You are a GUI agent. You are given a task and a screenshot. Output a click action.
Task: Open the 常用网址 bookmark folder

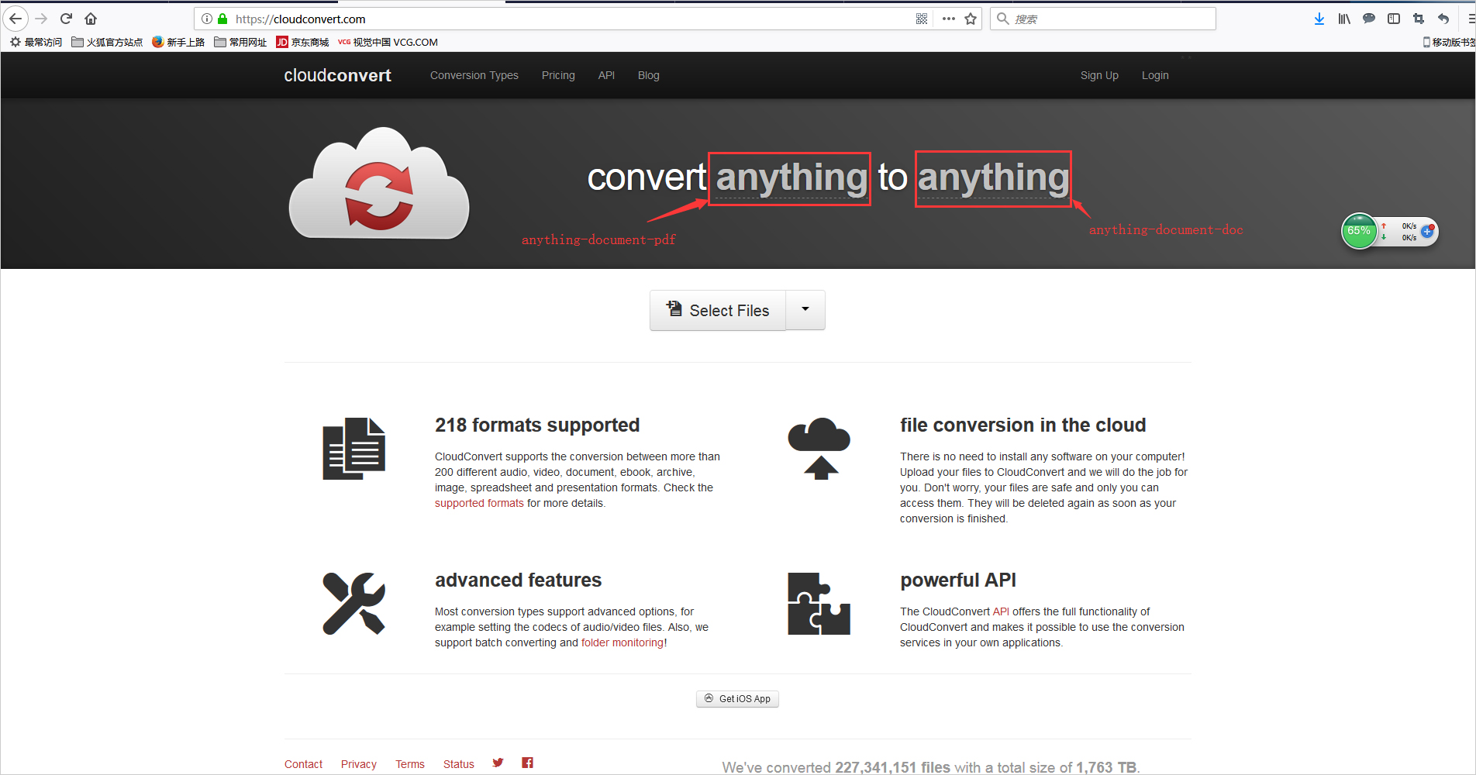click(x=240, y=42)
